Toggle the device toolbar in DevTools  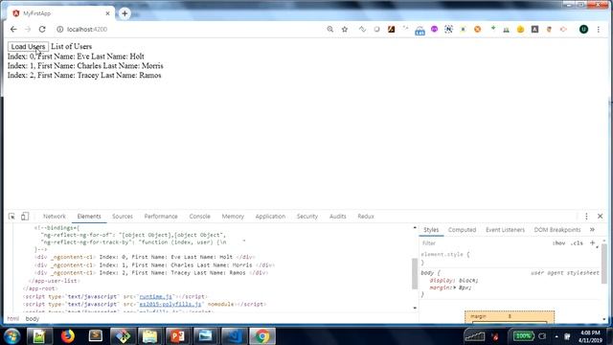click(x=25, y=217)
